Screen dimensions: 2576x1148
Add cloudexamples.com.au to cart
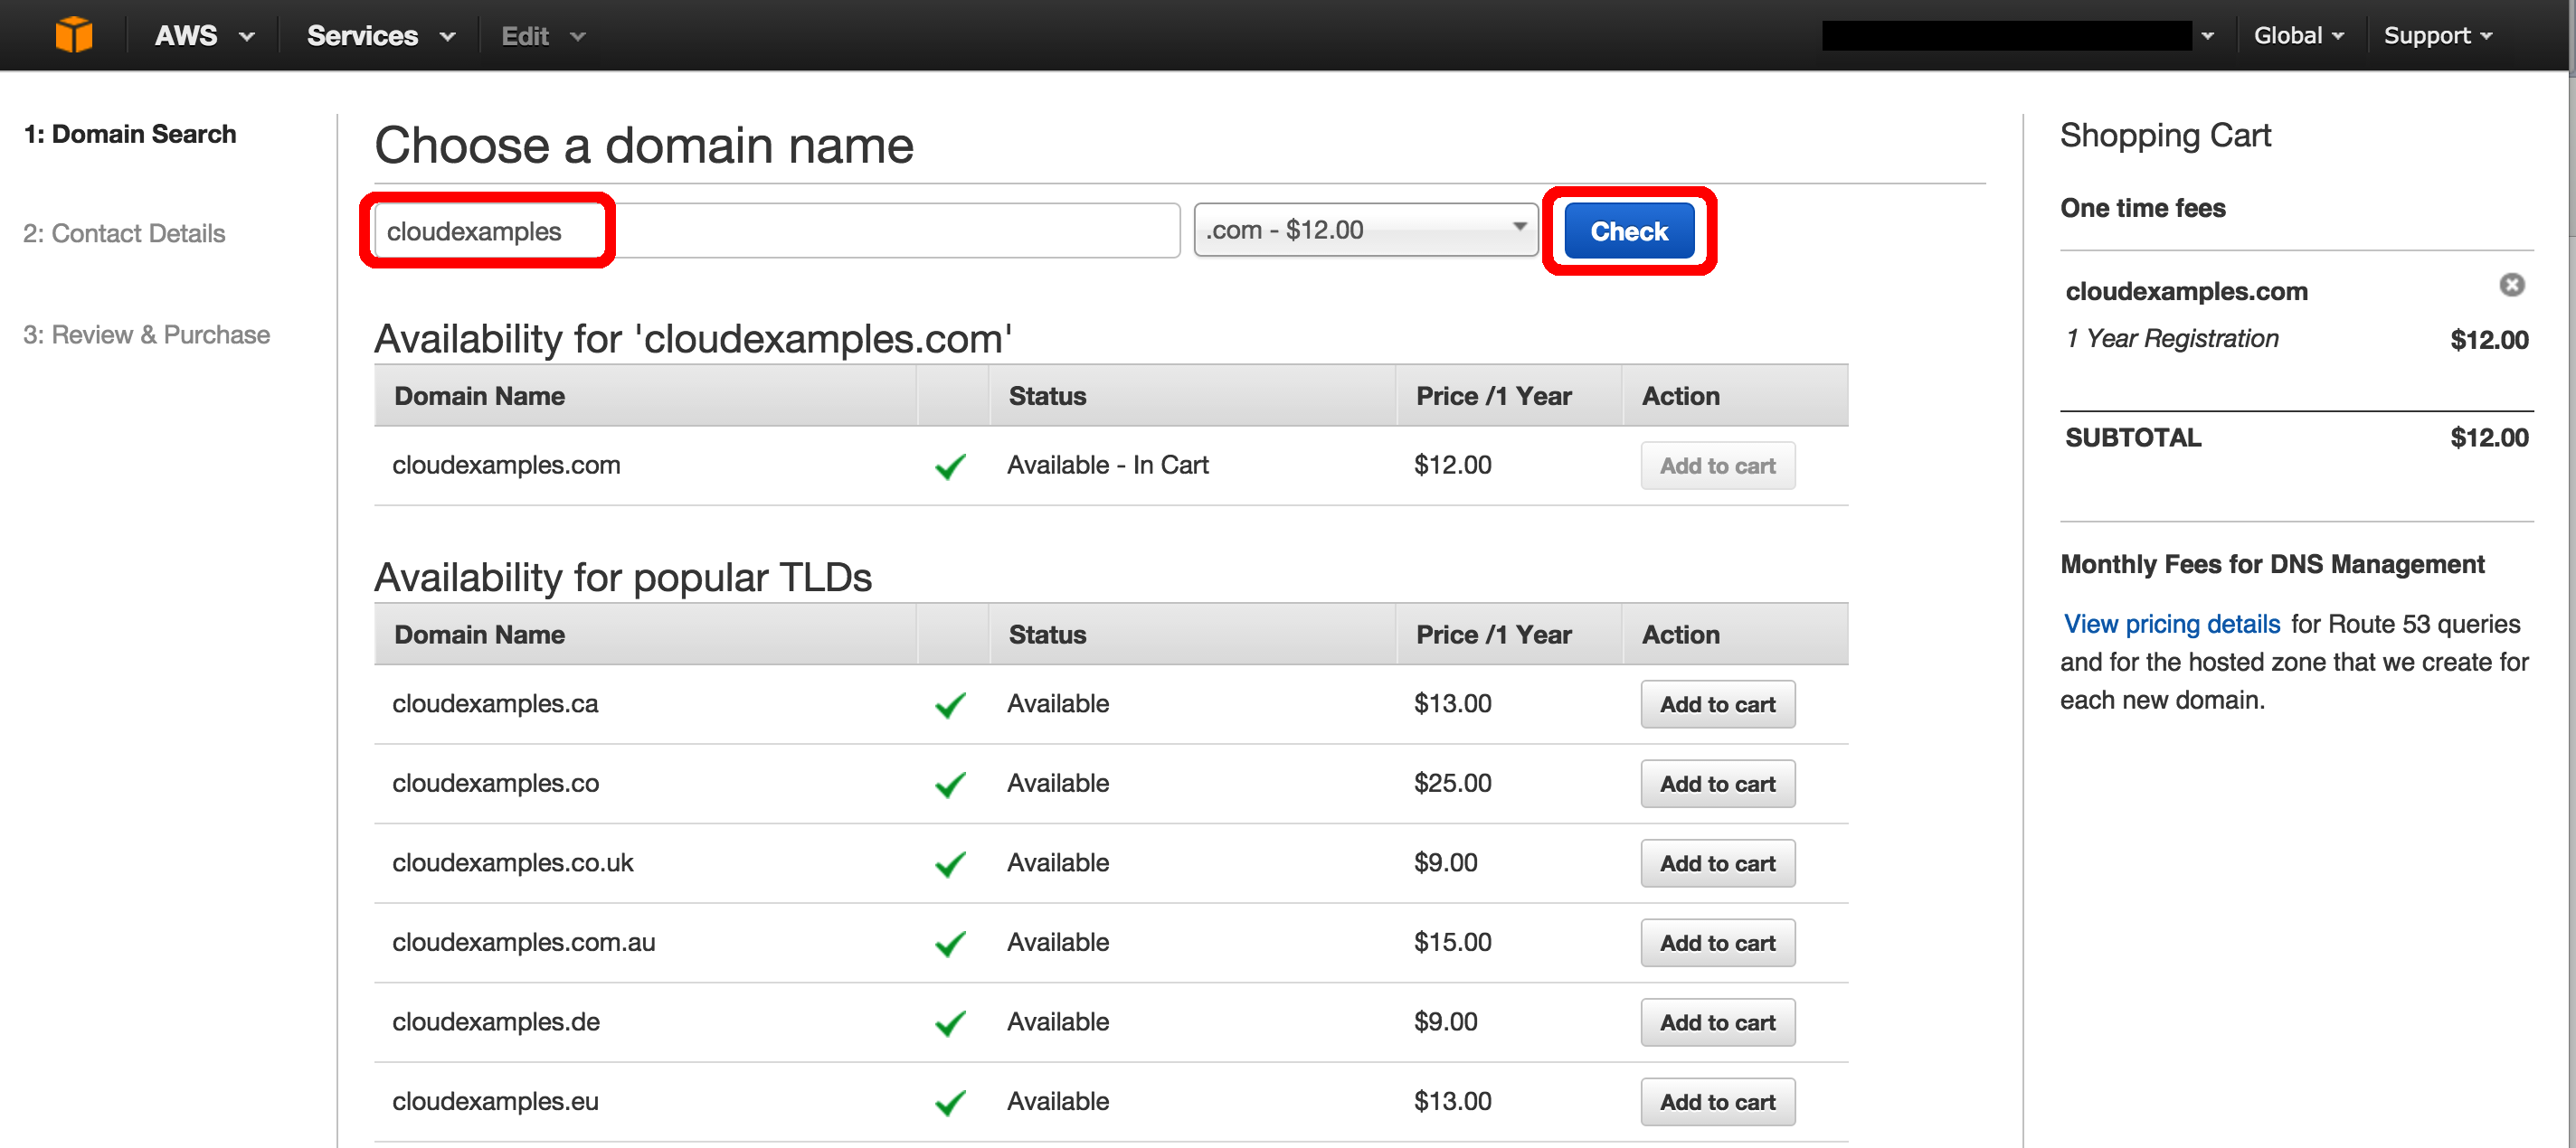tap(1717, 942)
